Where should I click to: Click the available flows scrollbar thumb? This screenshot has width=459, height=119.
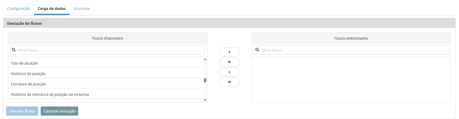click(x=205, y=80)
